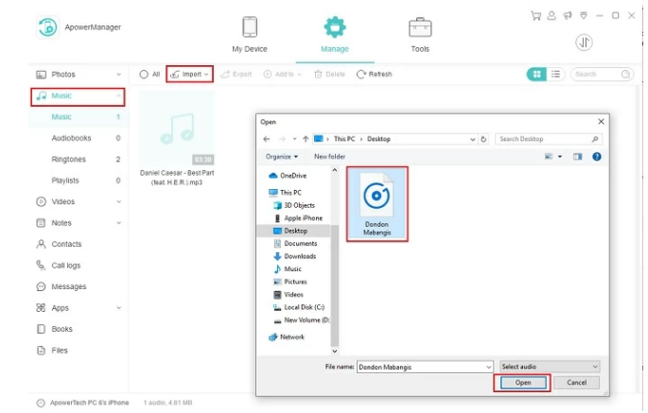Go back using dialog back arrow
The height and width of the screenshot is (413, 648).
coord(268,139)
